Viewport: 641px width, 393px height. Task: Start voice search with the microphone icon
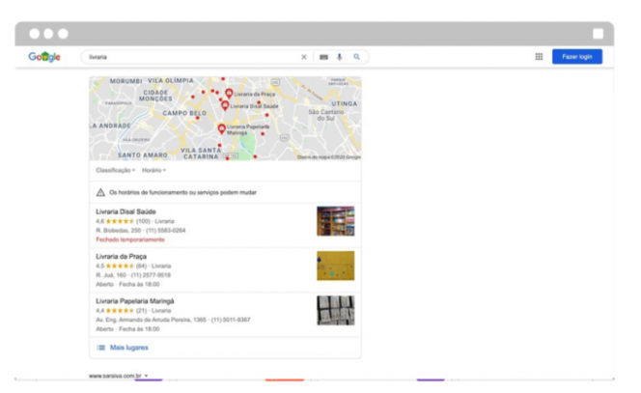click(x=340, y=57)
